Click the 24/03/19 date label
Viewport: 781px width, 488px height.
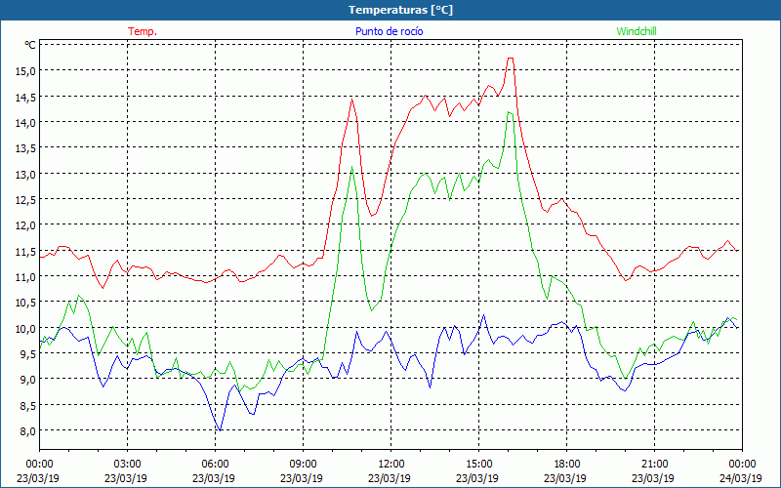tap(741, 478)
